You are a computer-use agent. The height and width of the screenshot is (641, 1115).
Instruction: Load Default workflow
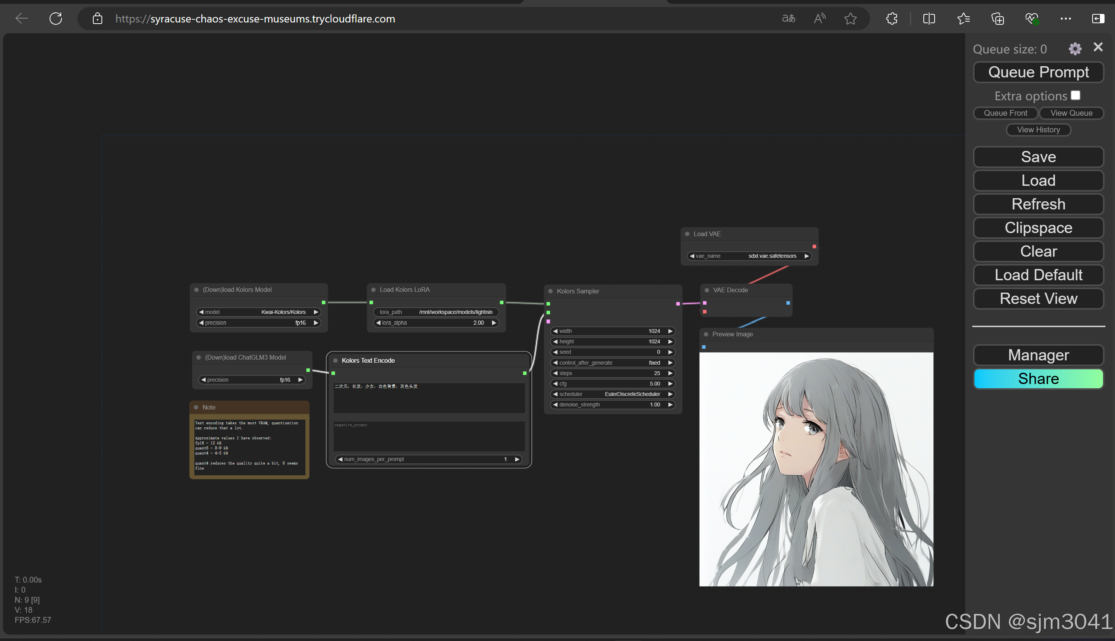click(x=1038, y=275)
